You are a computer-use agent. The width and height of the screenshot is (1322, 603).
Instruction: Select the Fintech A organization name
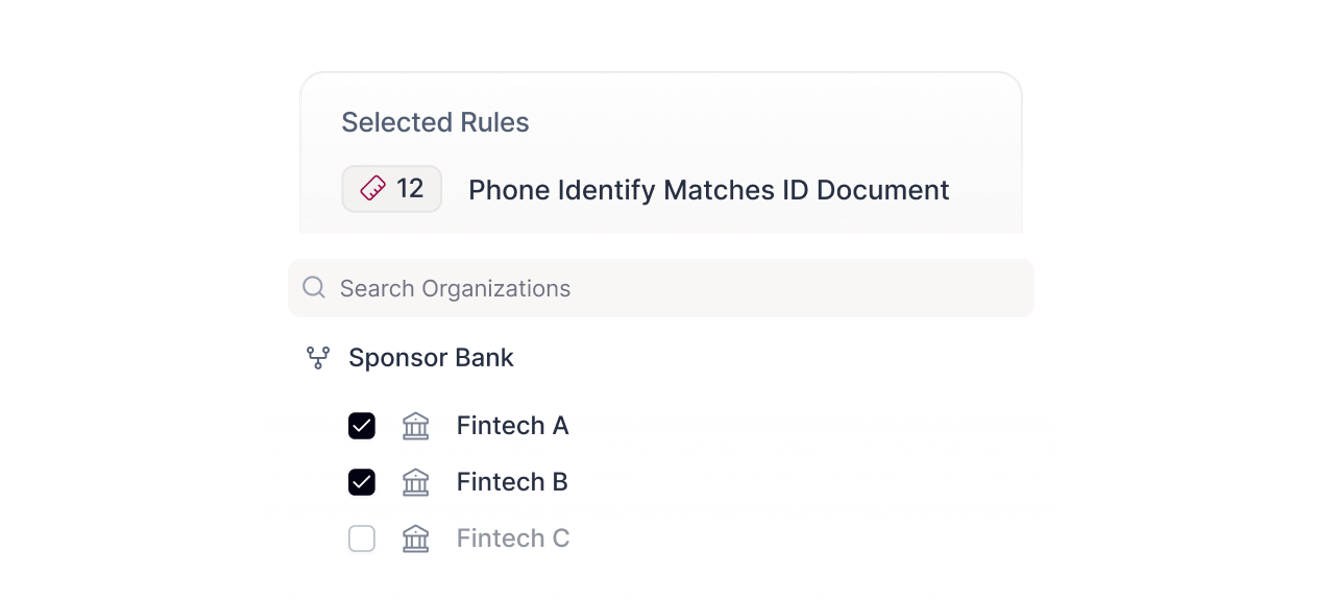[x=512, y=426]
